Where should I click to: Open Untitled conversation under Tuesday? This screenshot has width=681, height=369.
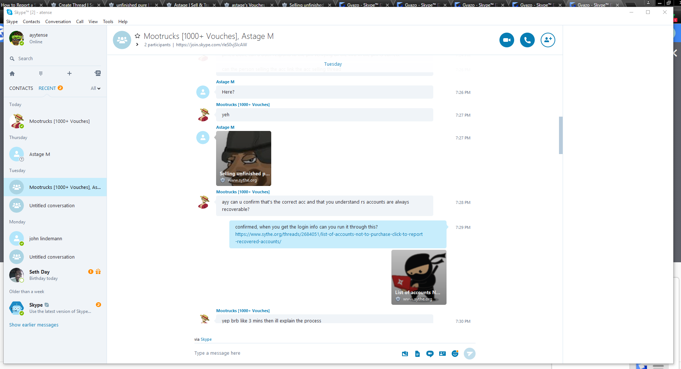[55, 205]
